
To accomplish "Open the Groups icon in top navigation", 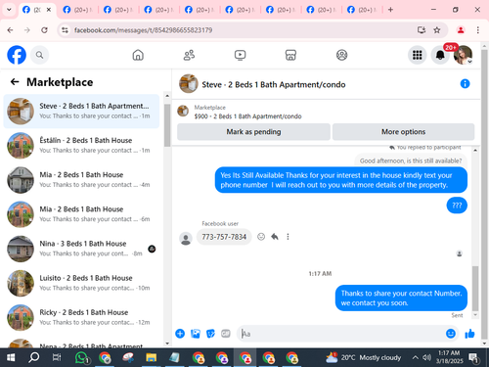I will click(341, 55).
